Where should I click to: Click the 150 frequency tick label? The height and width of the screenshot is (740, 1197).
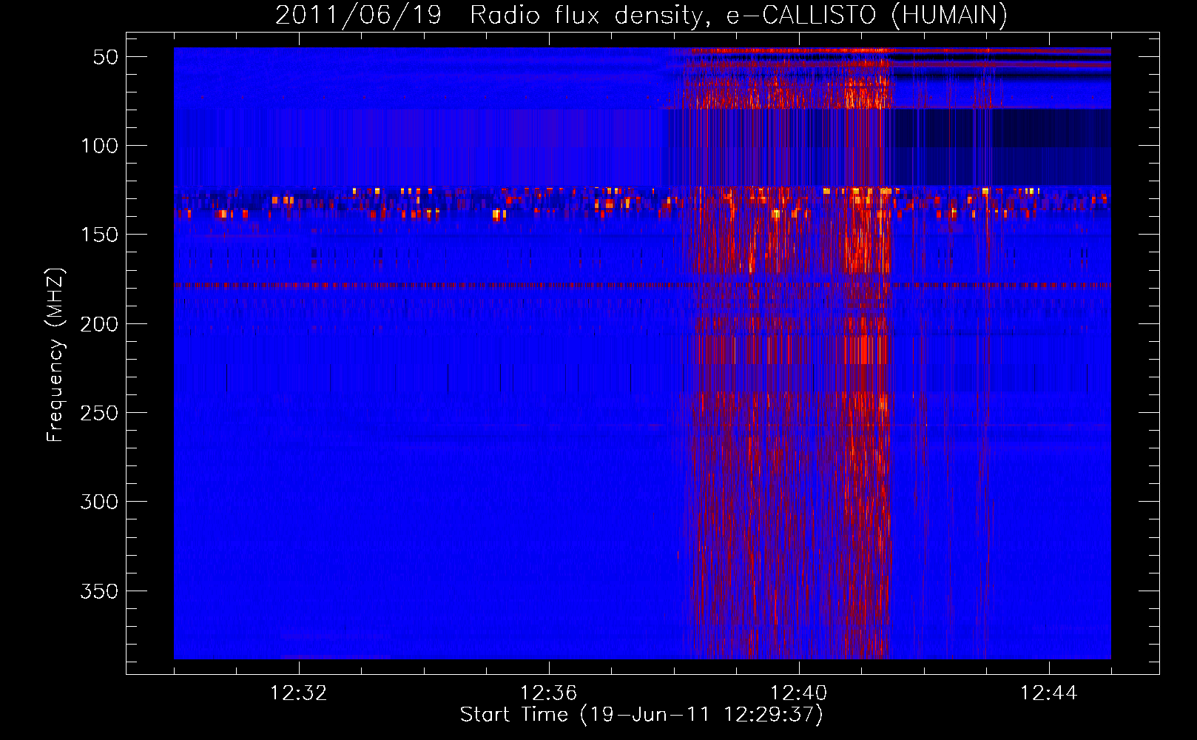point(99,235)
